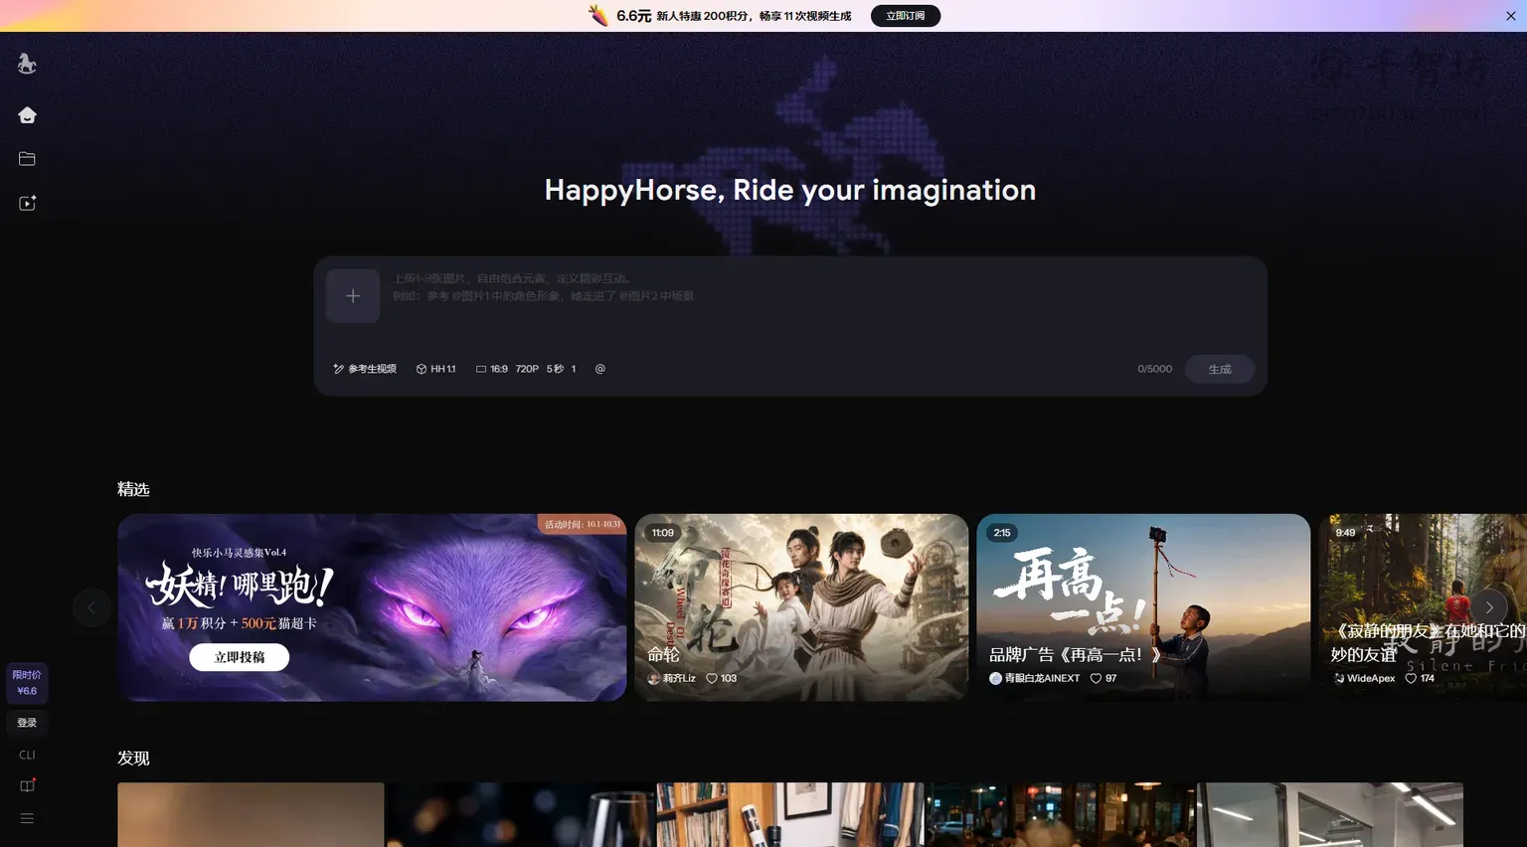The width and height of the screenshot is (1527, 847).
Task: Click the 6.6元 新人特惠 banner text
Action: pyautogui.click(x=734, y=16)
